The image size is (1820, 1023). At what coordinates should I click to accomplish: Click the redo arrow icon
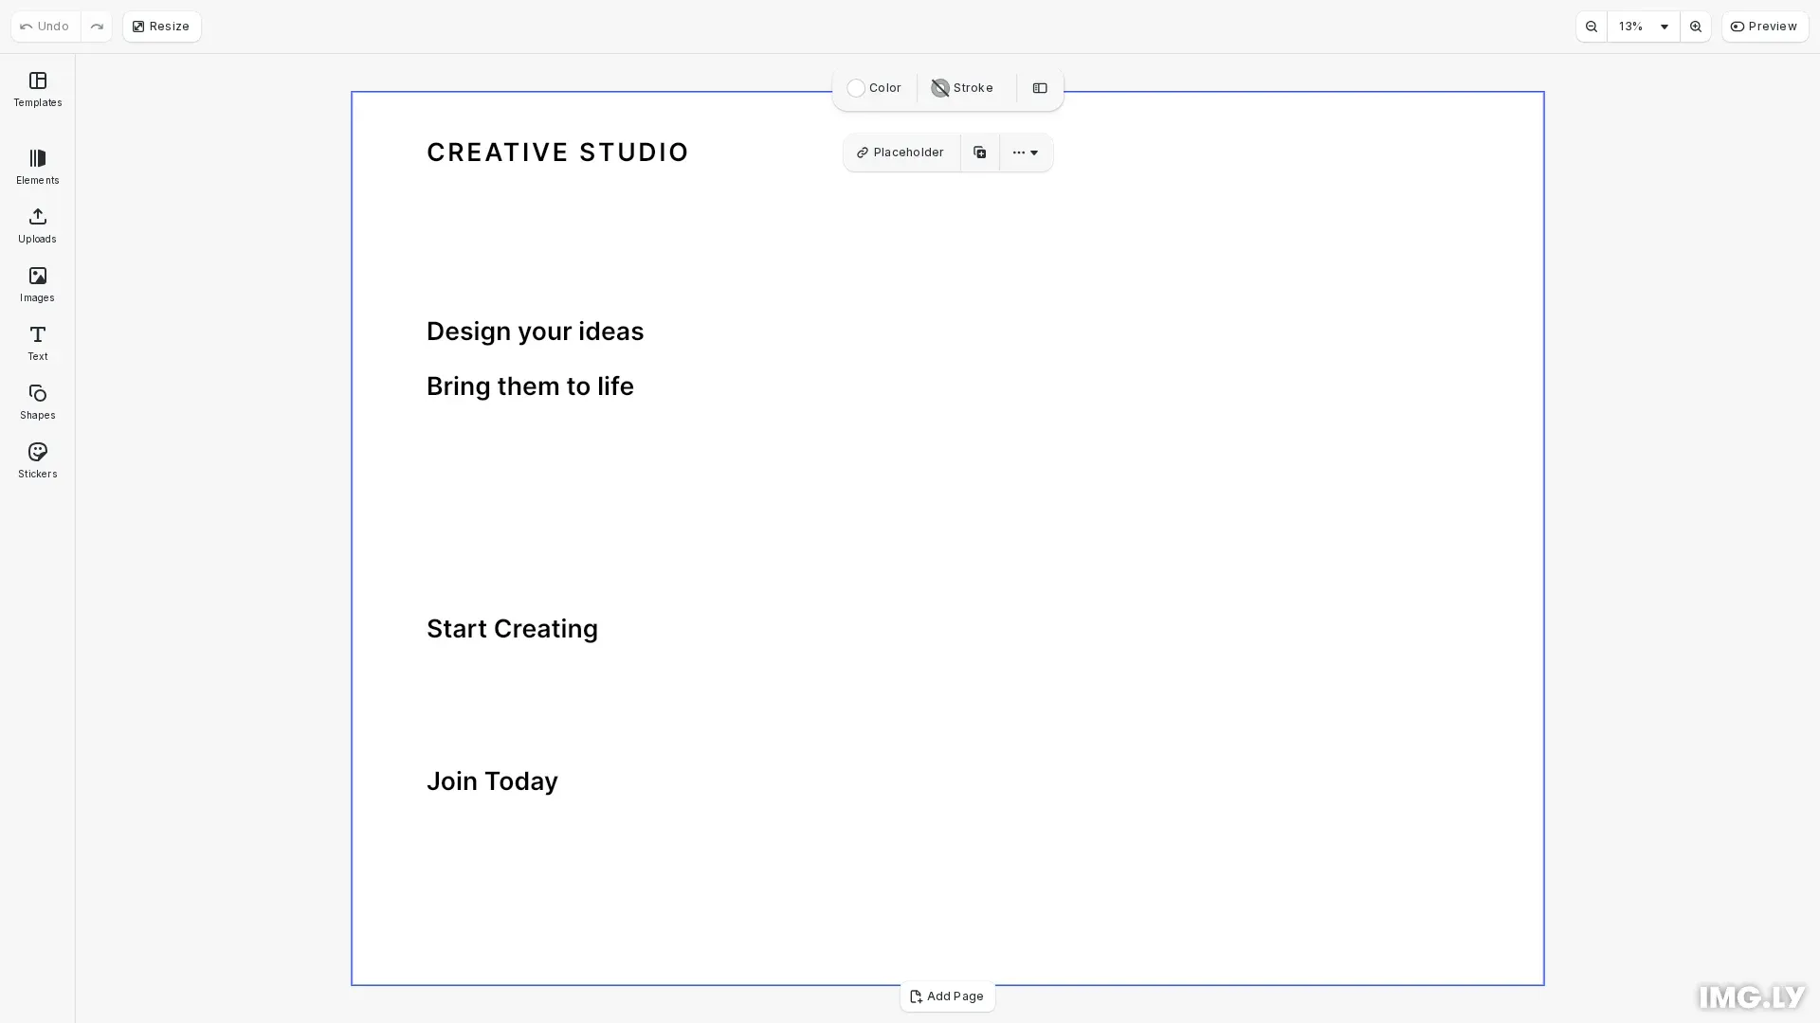pyautogui.click(x=96, y=27)
